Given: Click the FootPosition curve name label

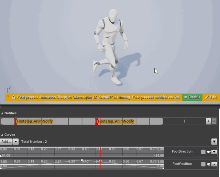Looking at the screenshot, I should (x=182, y=164).
